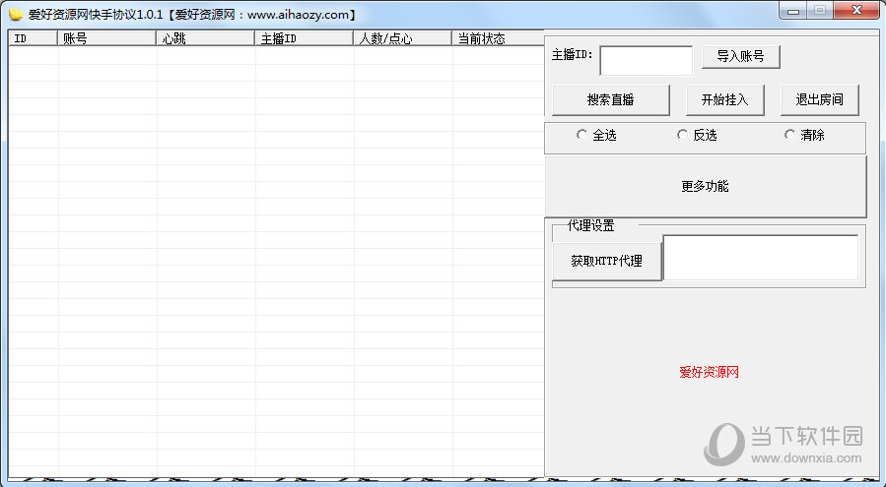Click the 人数/点心 column header
The image size is (886, 487).
(402, 38)
